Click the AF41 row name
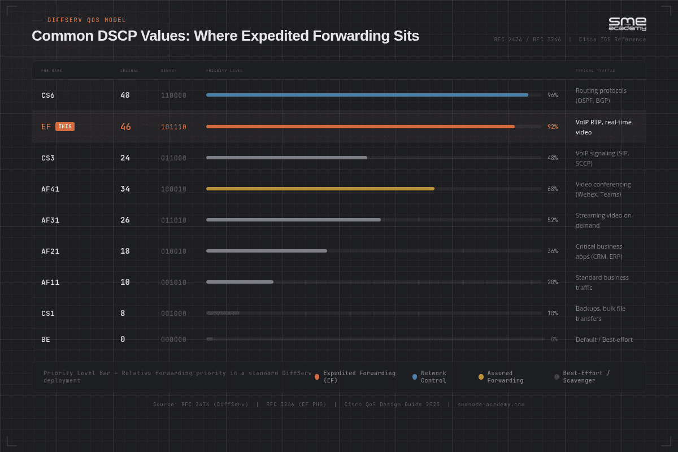Viewport: 678px width, 452px height. click(50, 189)
